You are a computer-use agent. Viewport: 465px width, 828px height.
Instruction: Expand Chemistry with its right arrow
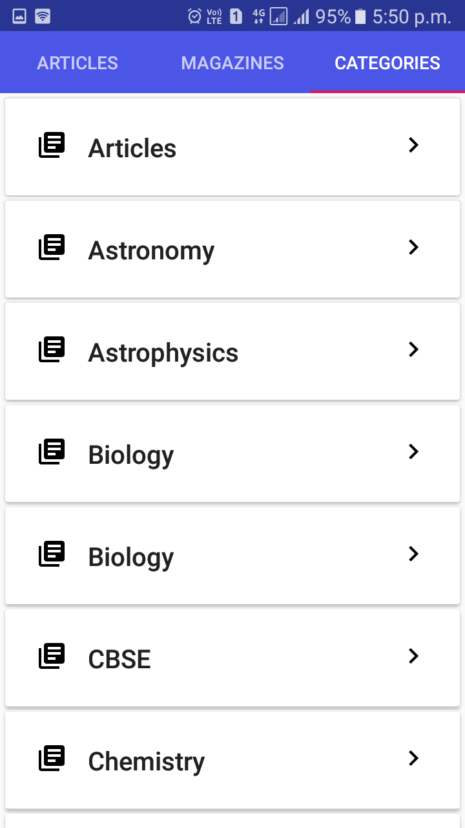click(414, 758)
